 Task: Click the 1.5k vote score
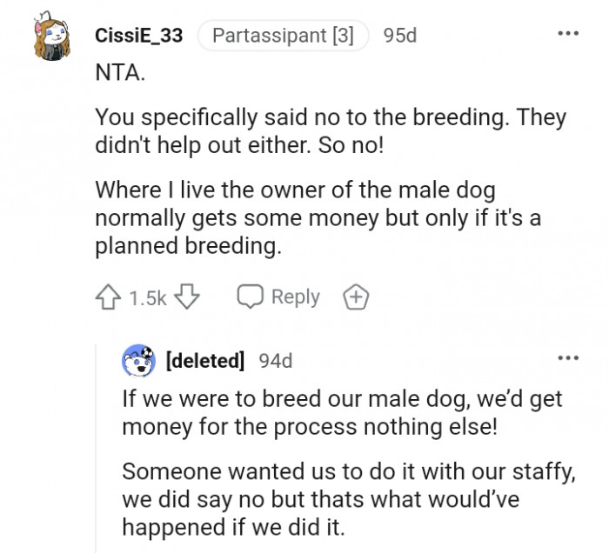tap(147, 297)
